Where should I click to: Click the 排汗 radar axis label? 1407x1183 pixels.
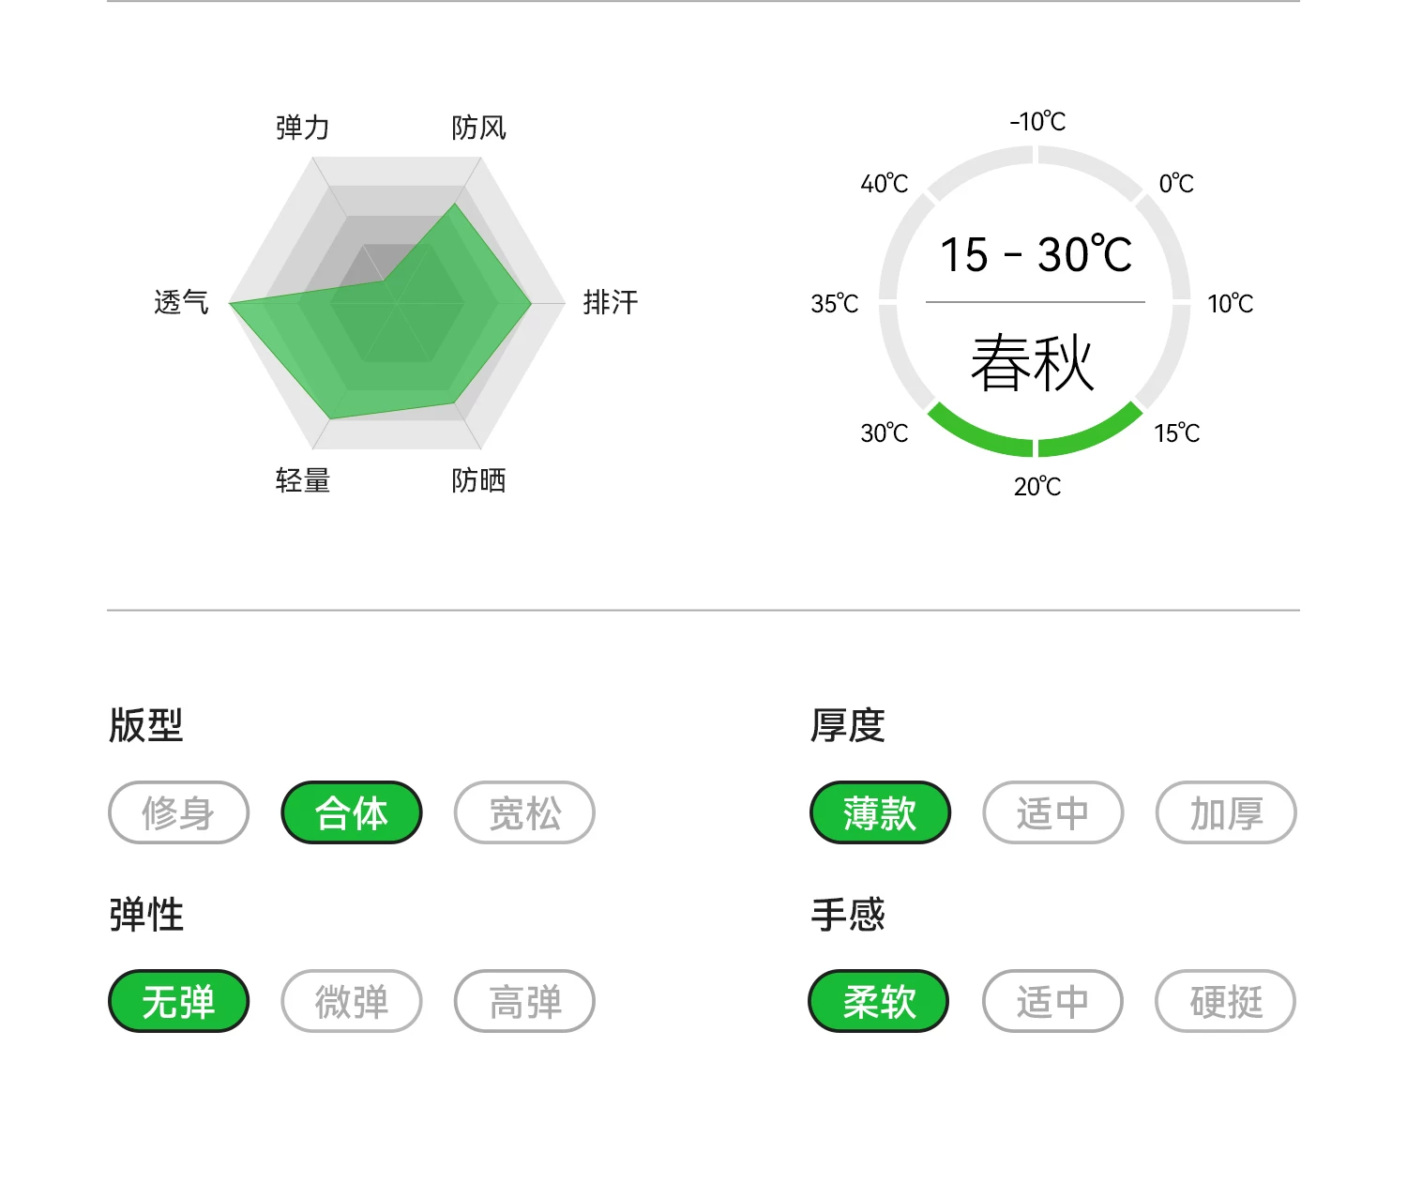point(610,302)
